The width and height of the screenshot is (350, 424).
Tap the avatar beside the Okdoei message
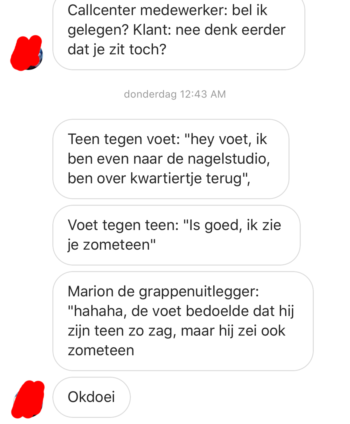click(28, 399)
